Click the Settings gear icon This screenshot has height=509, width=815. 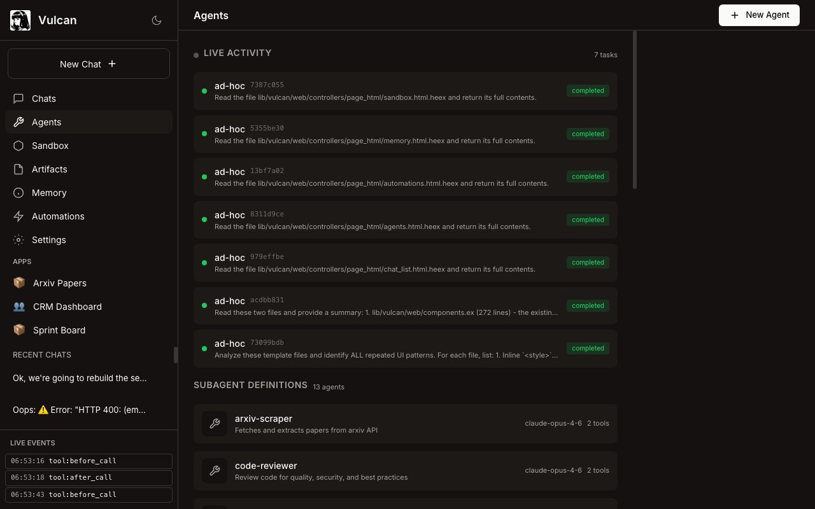pyautogui.click(x=18, y=240)
